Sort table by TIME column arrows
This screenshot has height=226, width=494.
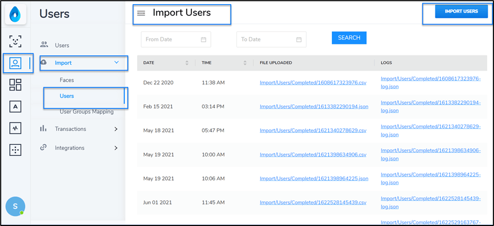point(245,63)
